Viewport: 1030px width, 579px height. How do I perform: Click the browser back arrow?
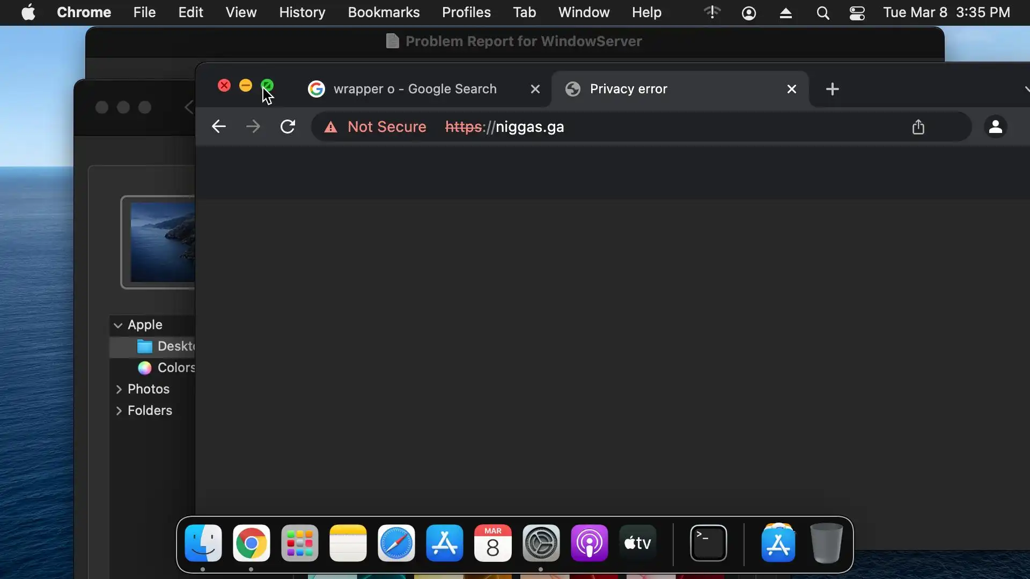point(218,127)
